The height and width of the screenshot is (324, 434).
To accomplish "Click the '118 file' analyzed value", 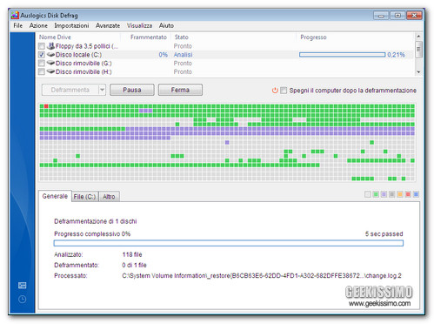I will pyautogui.click(x=132, y=254).
